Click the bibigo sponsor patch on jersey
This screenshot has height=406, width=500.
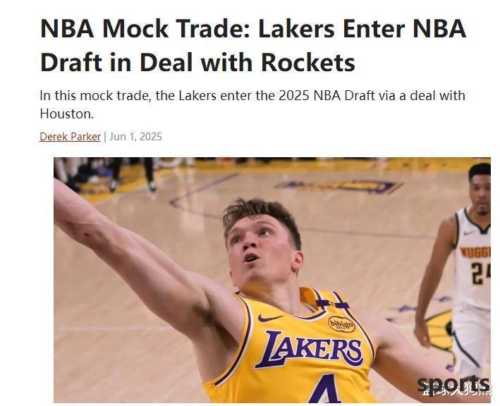(341, 324)
